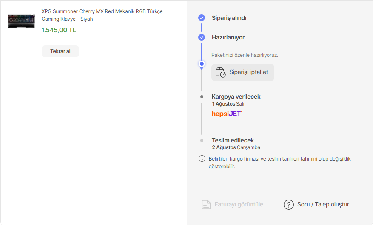Click the info icon beside delivery note
Screen dimensions: 373x225
[202, 159]
